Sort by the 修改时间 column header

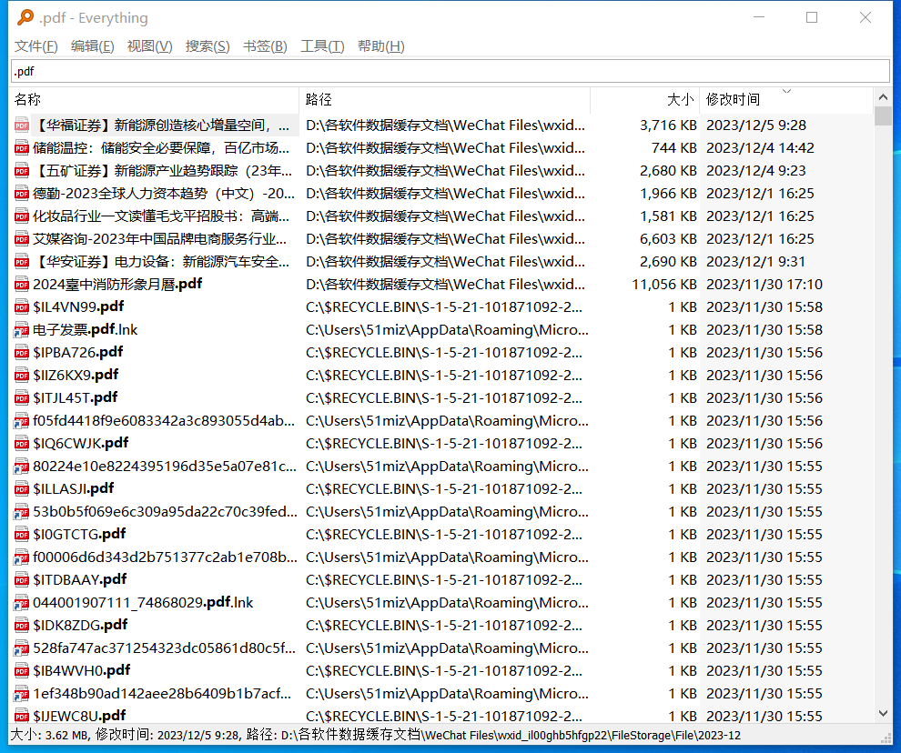coord(786,99)
